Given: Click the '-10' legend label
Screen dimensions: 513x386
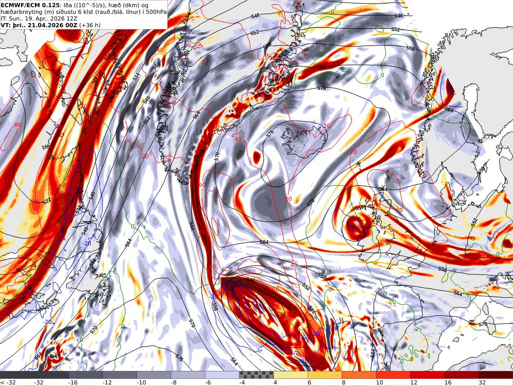Looking at the screenshot, I should click(x=142, y=382).
